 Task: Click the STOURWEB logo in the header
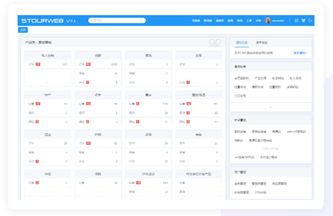[43, 21]
